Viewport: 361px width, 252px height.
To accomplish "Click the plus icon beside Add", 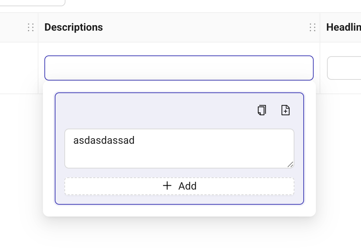I will pos(167,185).
